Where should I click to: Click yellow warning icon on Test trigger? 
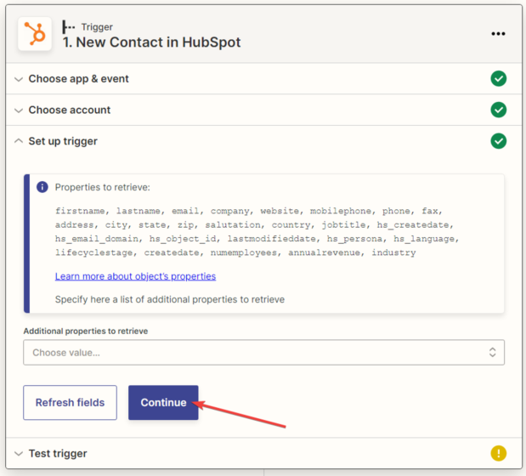498,453
